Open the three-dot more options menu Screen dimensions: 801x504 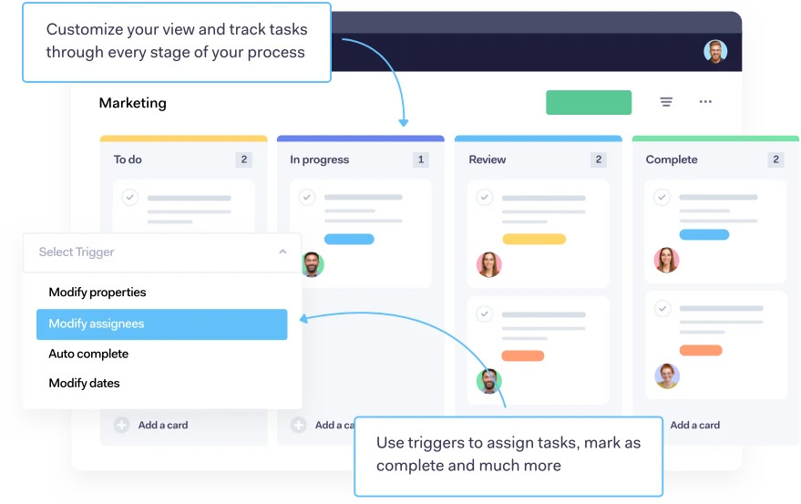tap(705, 102)
